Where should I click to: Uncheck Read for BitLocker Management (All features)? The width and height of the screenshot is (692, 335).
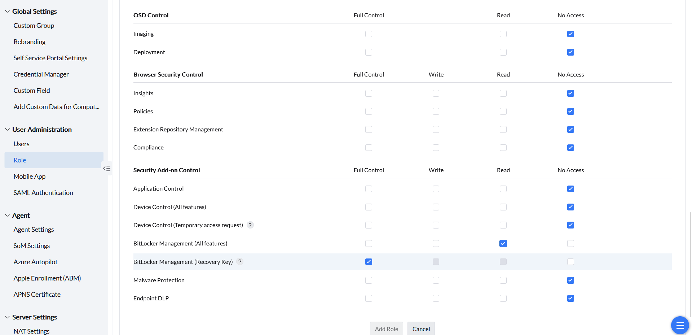click(x=503, y=244)
